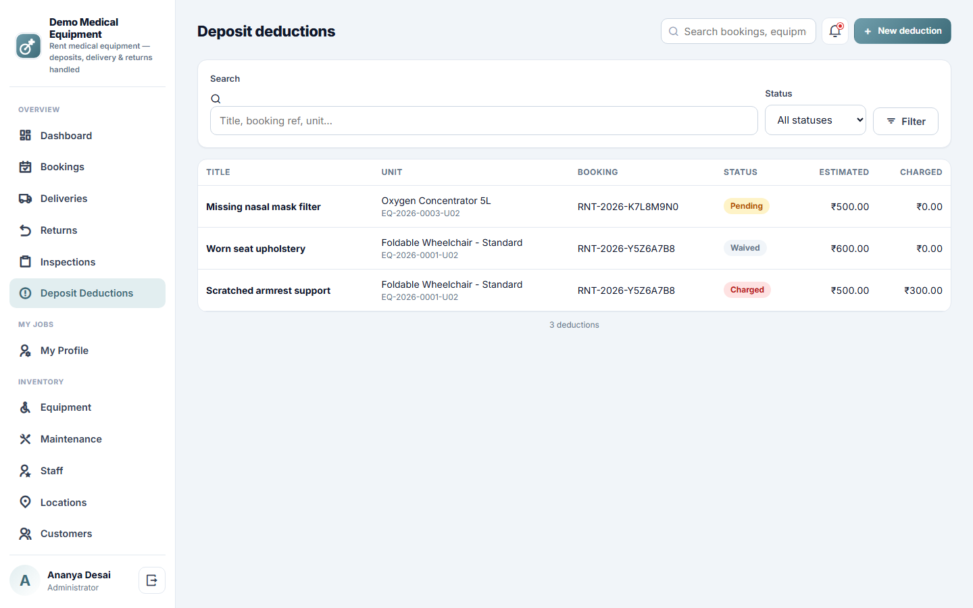Click the ₹300.00 charged amount
973x608 pixels.
[923, 290]
